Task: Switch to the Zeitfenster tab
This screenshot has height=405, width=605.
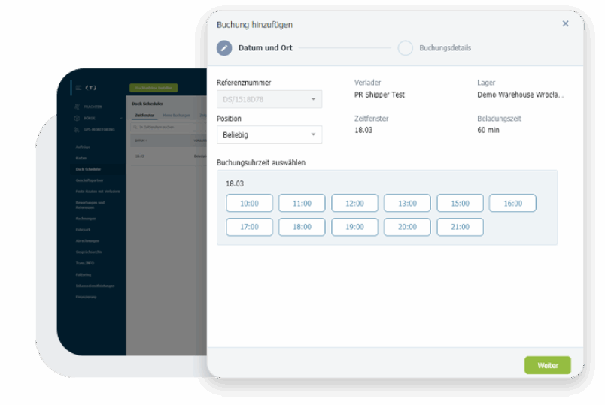Action: 144,116
